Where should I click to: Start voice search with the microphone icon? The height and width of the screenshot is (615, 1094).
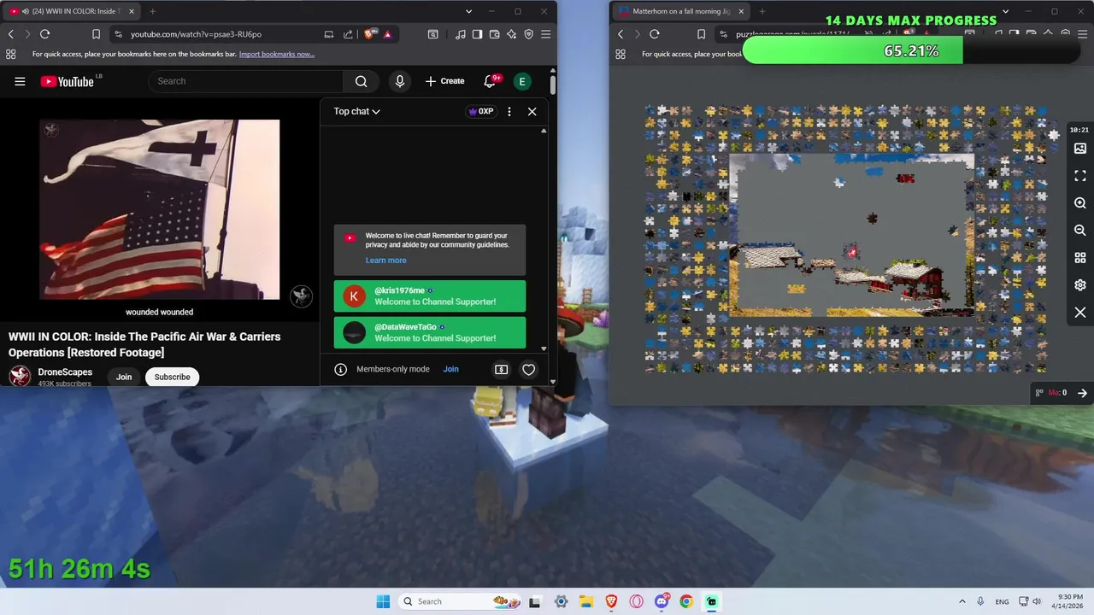(399, 81)
